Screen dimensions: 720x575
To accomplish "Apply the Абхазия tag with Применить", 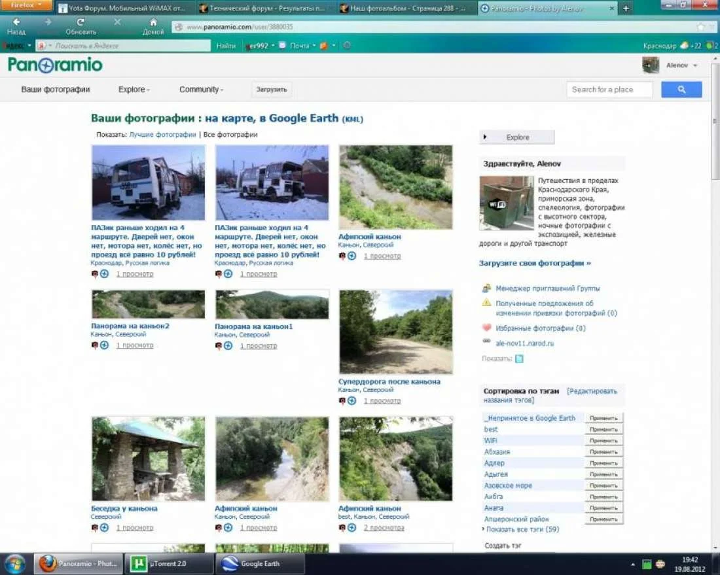I will (603, 452).
